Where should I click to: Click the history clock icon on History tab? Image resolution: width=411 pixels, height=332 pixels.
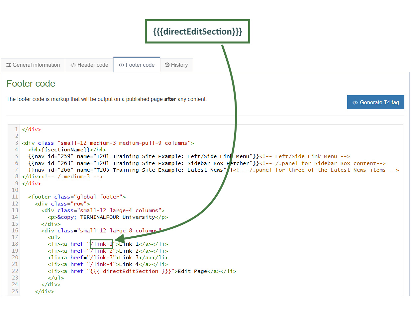(167, 65)
